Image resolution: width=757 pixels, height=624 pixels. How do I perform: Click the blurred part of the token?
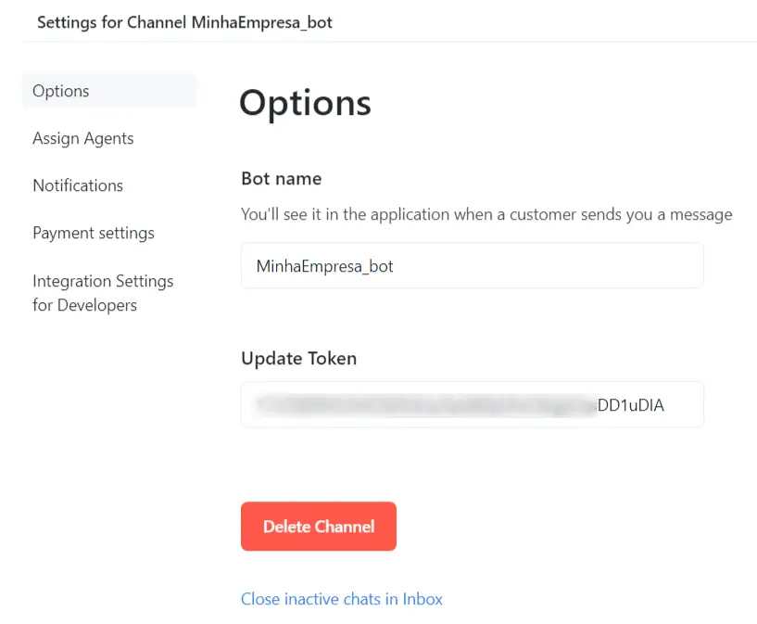click(426, 404)
